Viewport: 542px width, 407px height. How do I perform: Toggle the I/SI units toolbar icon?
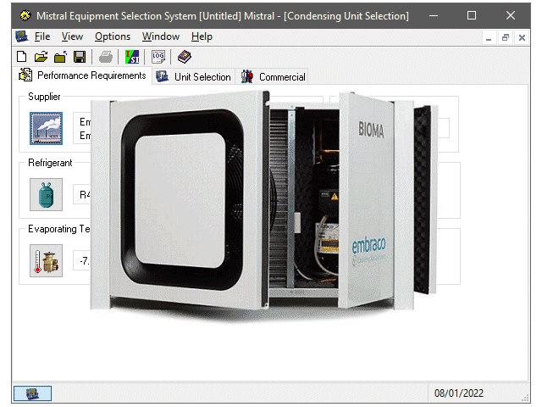[132, 57]
